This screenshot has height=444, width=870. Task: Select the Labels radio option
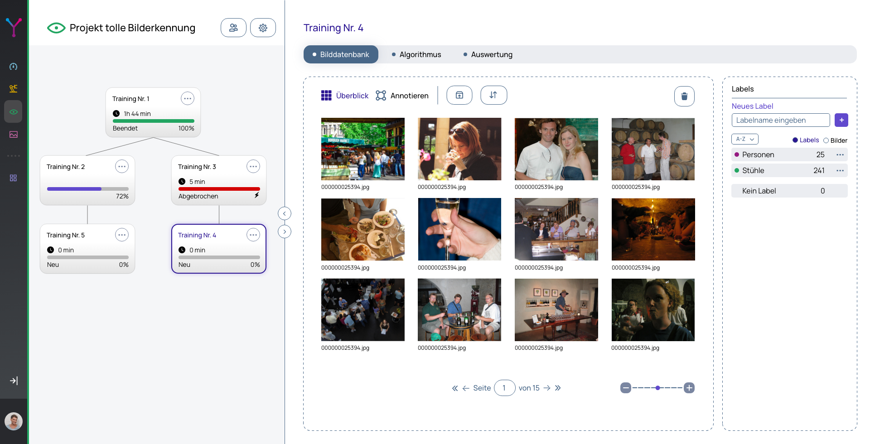806,140
